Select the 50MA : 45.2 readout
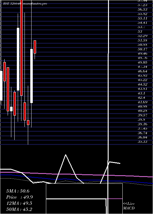 pos(19,209)
